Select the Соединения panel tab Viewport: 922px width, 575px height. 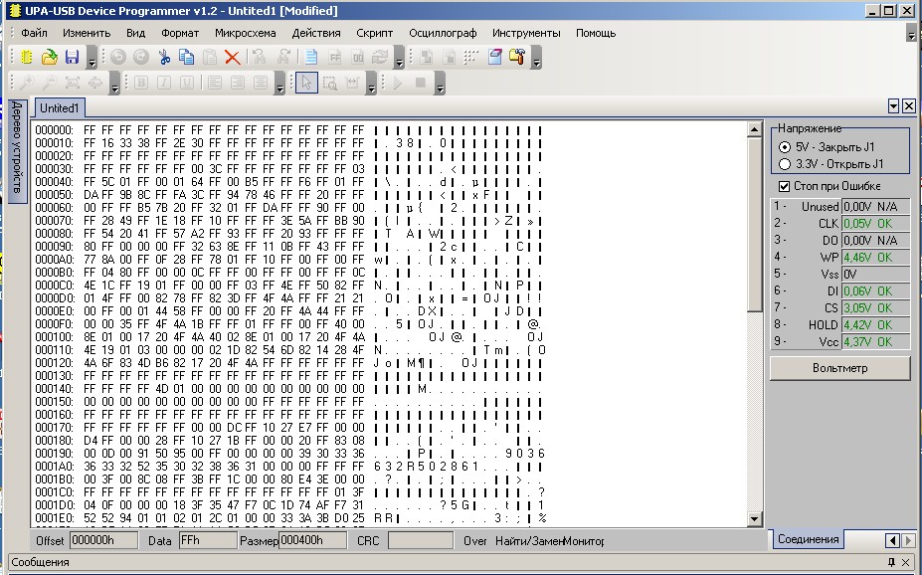[x=808, y=539]
